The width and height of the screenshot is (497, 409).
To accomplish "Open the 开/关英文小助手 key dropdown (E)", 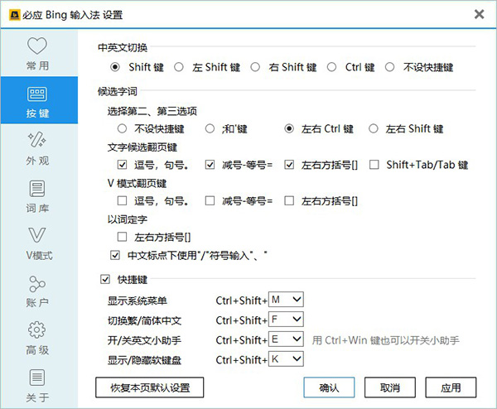I will pos(286,339).
